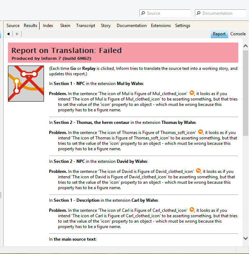Switch to the Source tab
Viewport: 249px width, 254px height.
click(13, 26)
